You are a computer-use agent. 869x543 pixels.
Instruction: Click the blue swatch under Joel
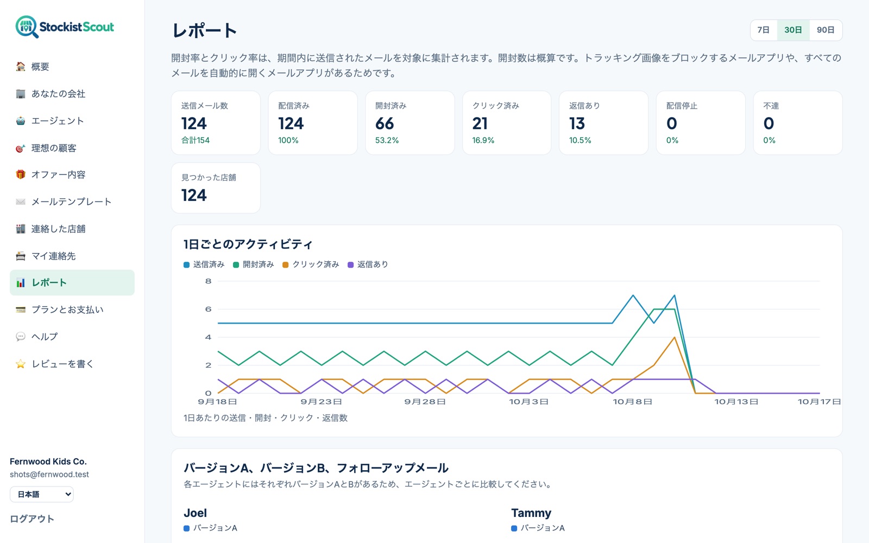[186, 528]
